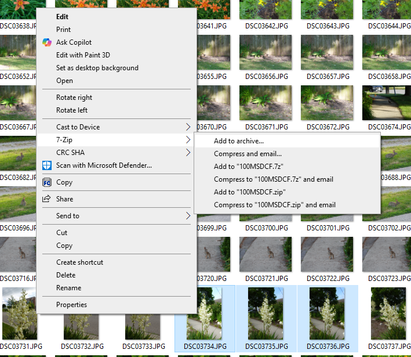
Task: Click the DSC03700.JPG file name
Action: click(267, 228)
